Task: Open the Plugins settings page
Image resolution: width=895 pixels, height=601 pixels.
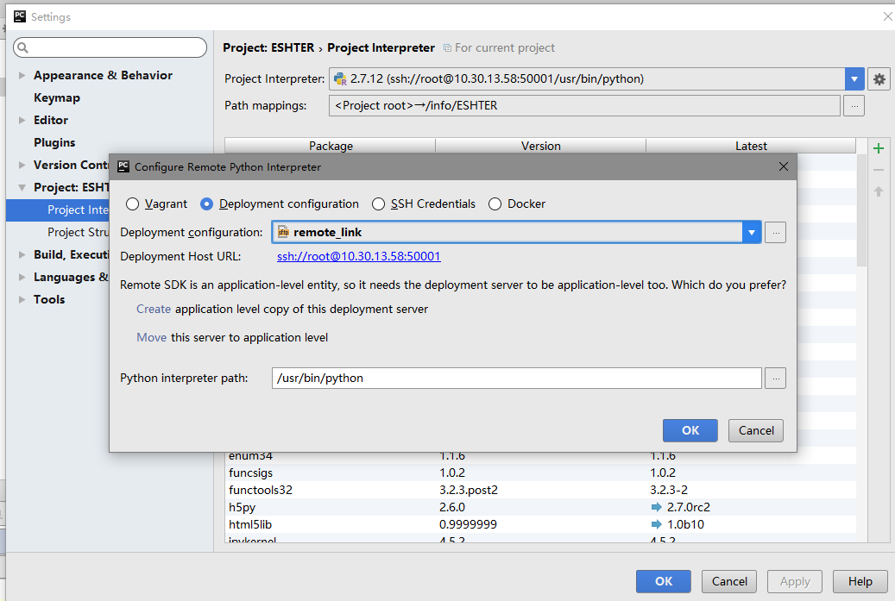Action: click(54, 142)
